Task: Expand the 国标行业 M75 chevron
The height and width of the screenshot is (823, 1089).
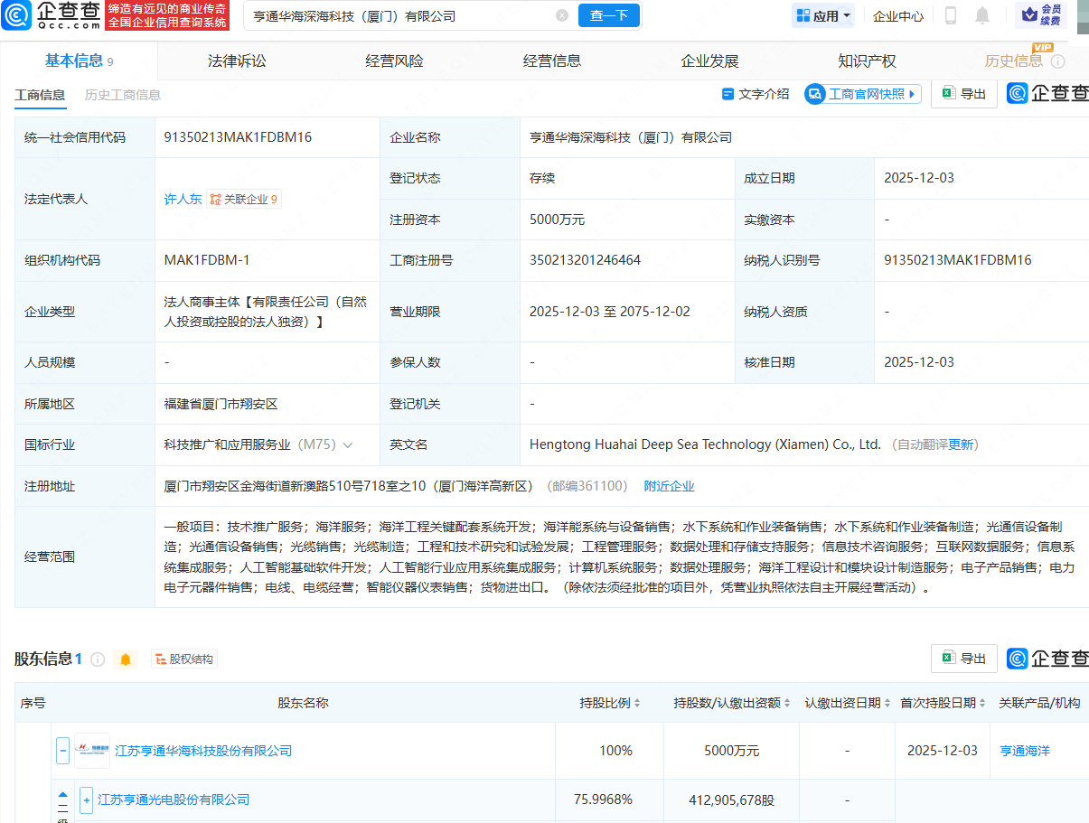Action: (348, 445)
